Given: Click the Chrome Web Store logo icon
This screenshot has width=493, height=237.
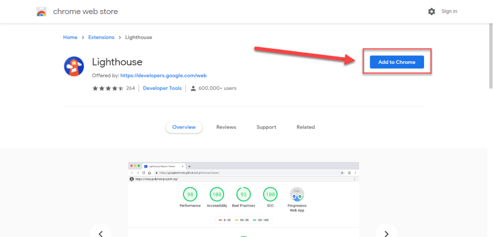Looking at the screenshot, I should [x=41, y=12].
